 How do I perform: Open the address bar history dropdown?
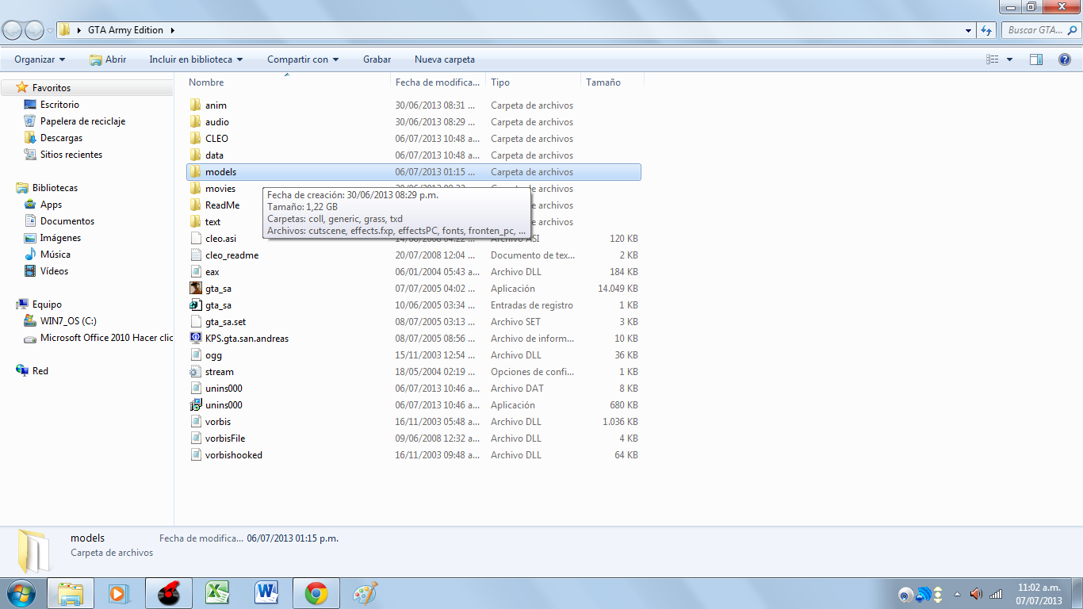pyautogui.click(x=969, y=30)
